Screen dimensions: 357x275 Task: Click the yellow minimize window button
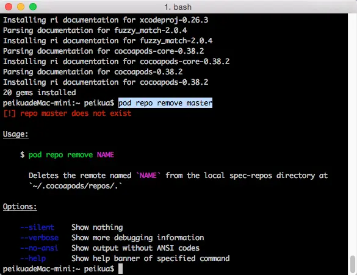point(21,7)
